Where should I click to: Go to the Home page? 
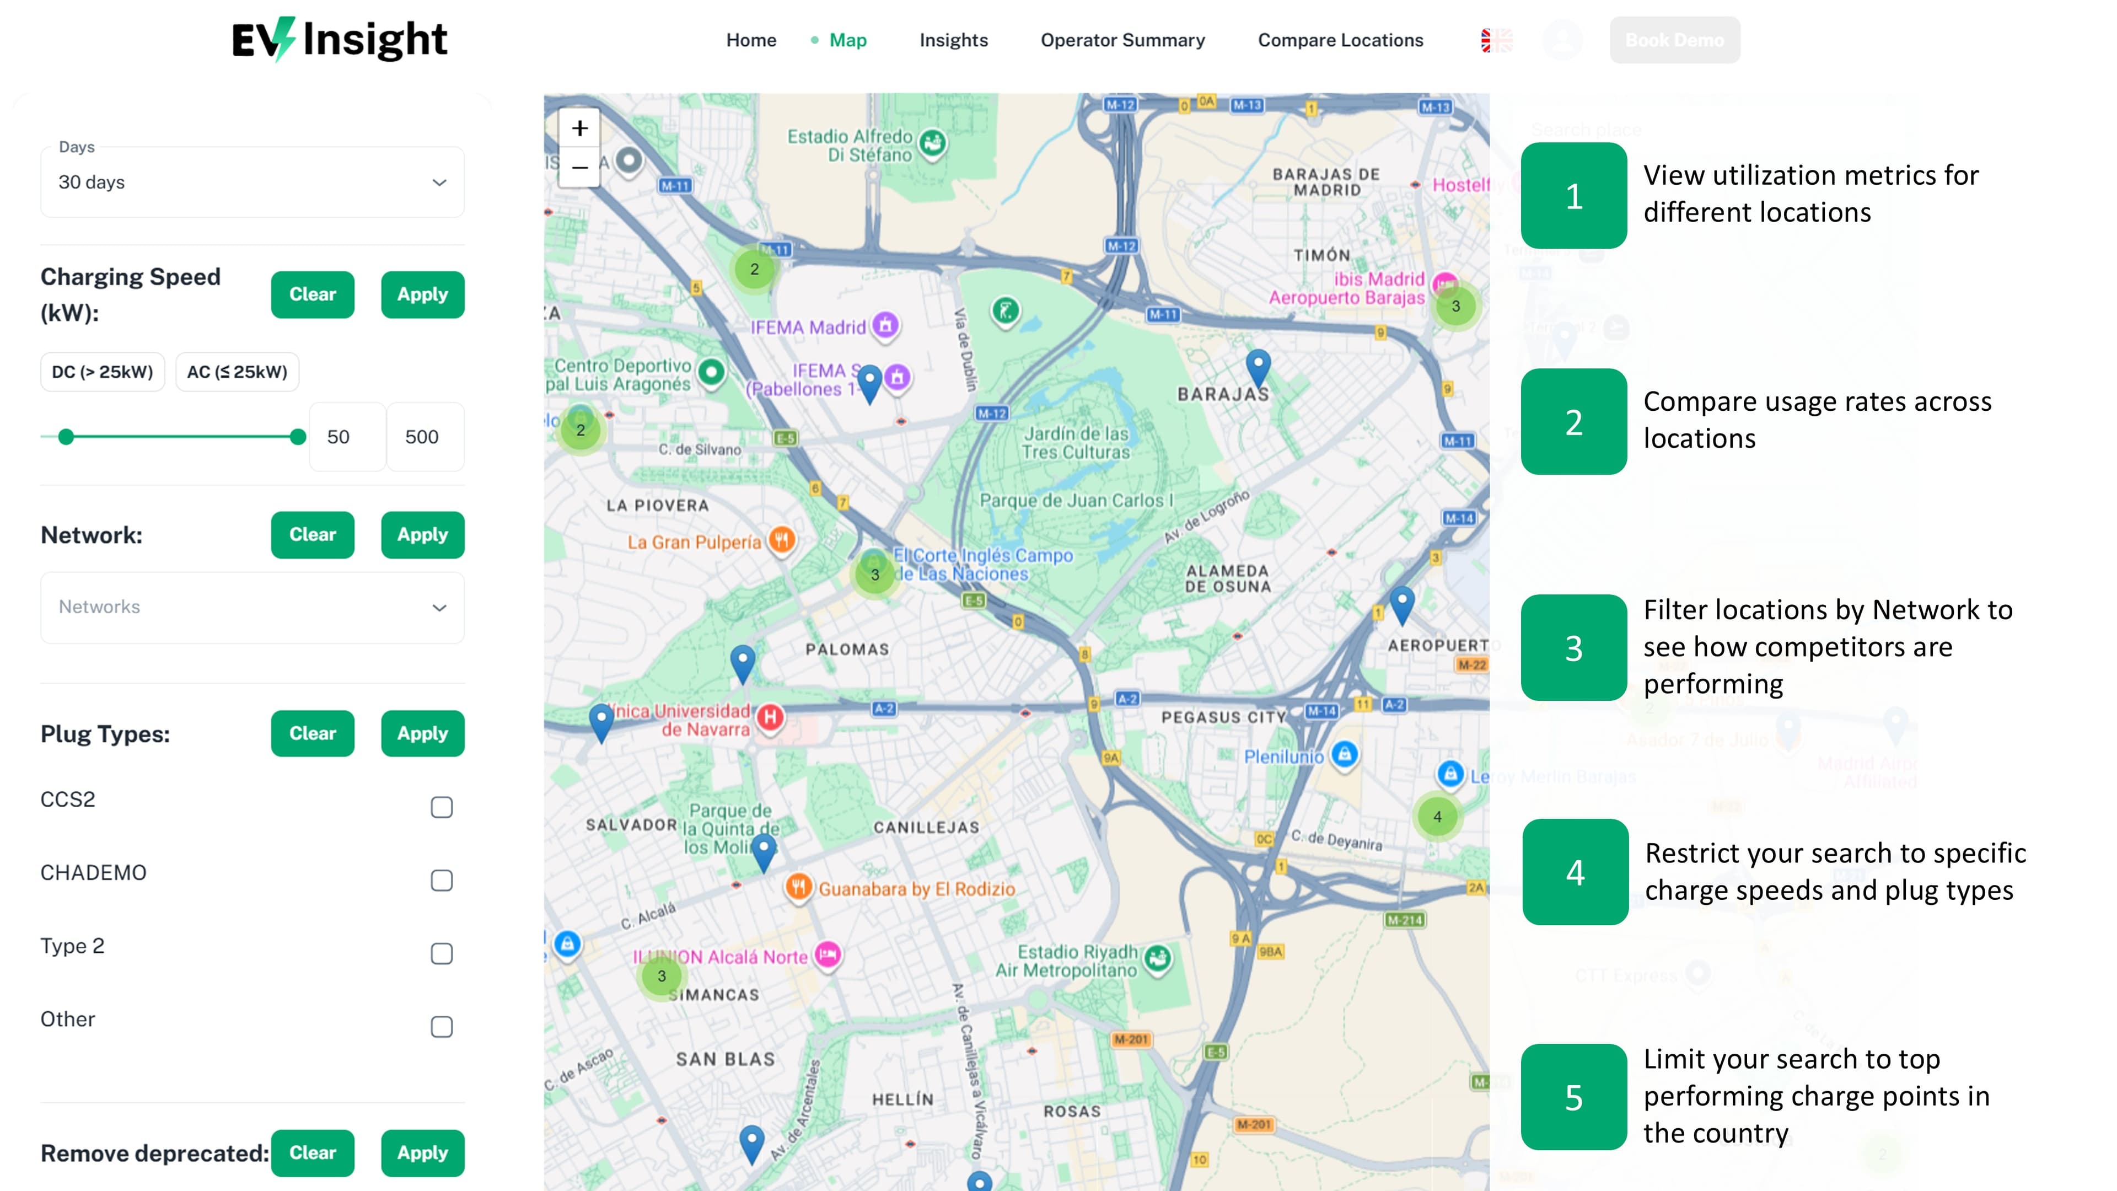tap(751, 40)
